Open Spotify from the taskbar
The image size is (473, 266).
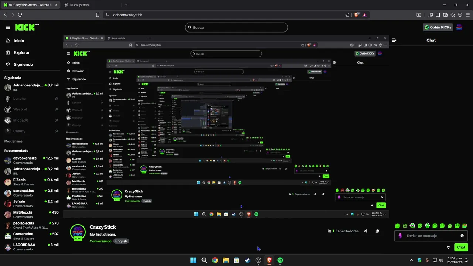(x=280, y=260)
